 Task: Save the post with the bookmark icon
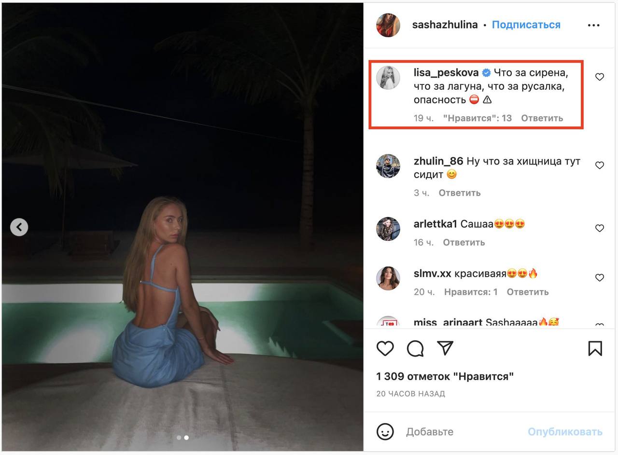tap(595, 348)
